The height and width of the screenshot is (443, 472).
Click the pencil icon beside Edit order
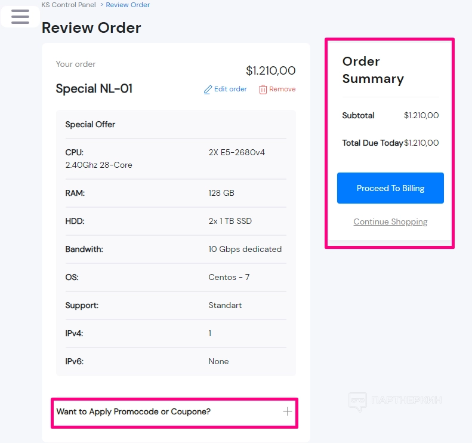[x=208, y=90]
